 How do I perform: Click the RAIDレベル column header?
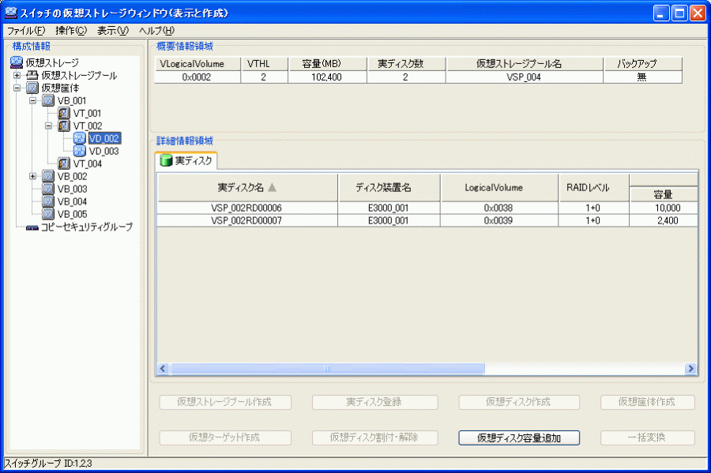pos(593,188)
